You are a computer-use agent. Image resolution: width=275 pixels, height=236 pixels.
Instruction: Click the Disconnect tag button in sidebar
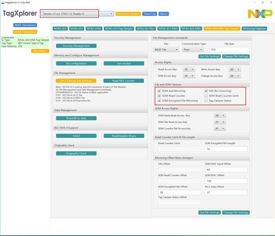(40, 51)
